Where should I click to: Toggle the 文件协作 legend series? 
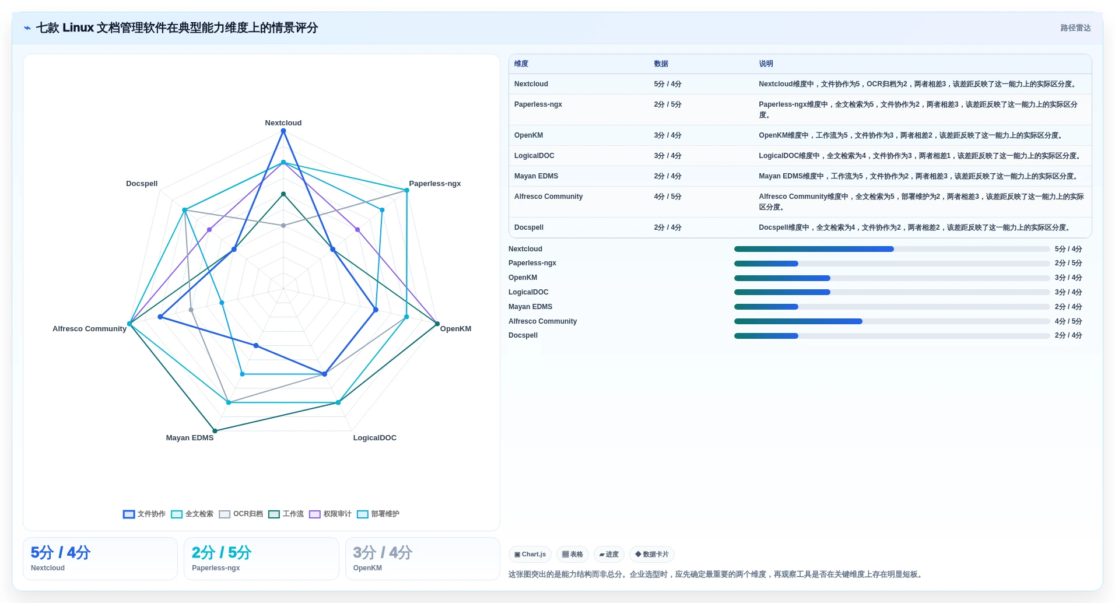[144, 514]
